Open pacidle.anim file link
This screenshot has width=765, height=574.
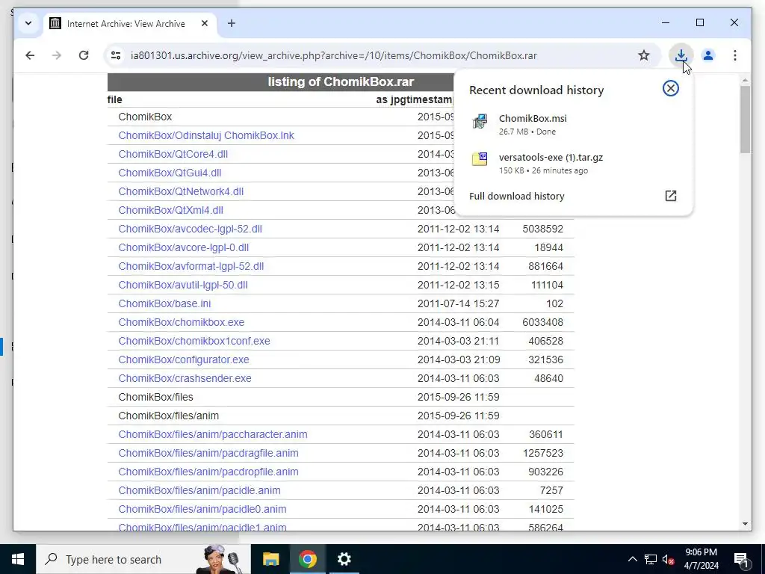coord(199,490)
